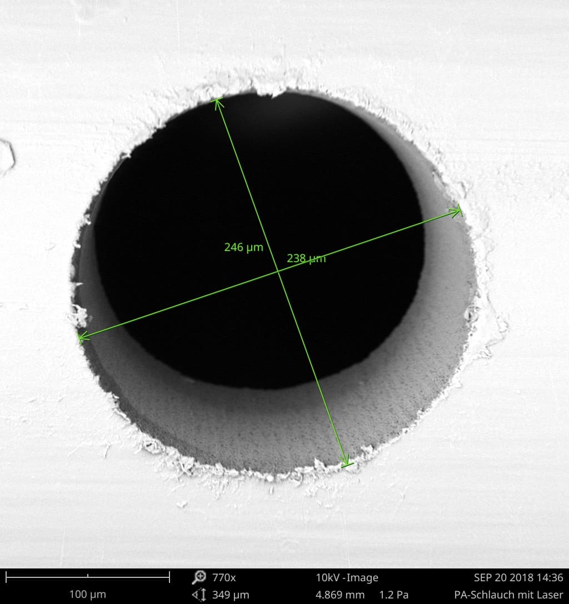Click the 238 µm measurement label
This screenshot has height=604, width=569.
(x=306, y=258)
